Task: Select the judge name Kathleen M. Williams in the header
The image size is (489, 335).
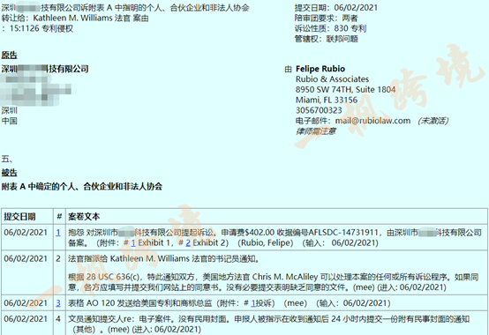Action: coord(72,18)
